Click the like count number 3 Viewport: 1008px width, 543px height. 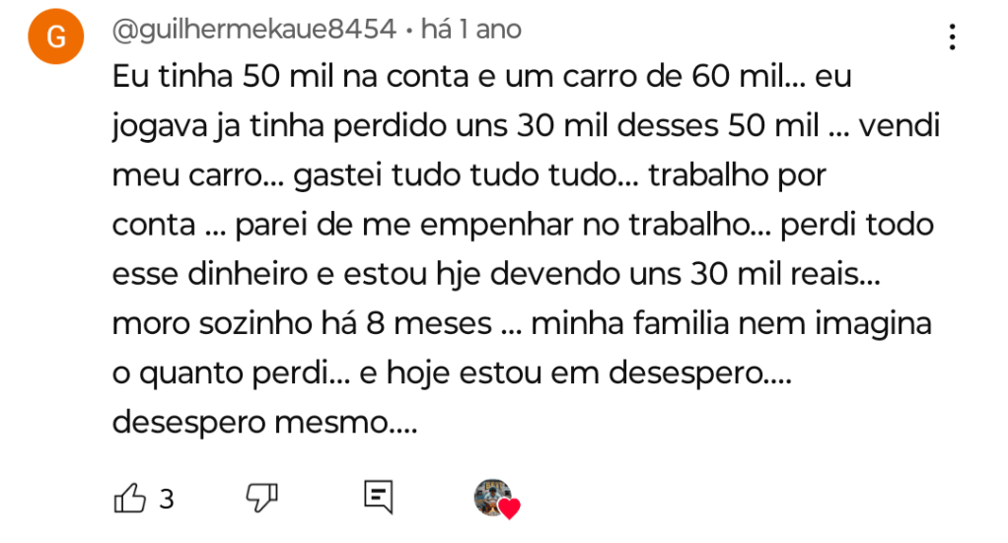click(x=167, y=499)
